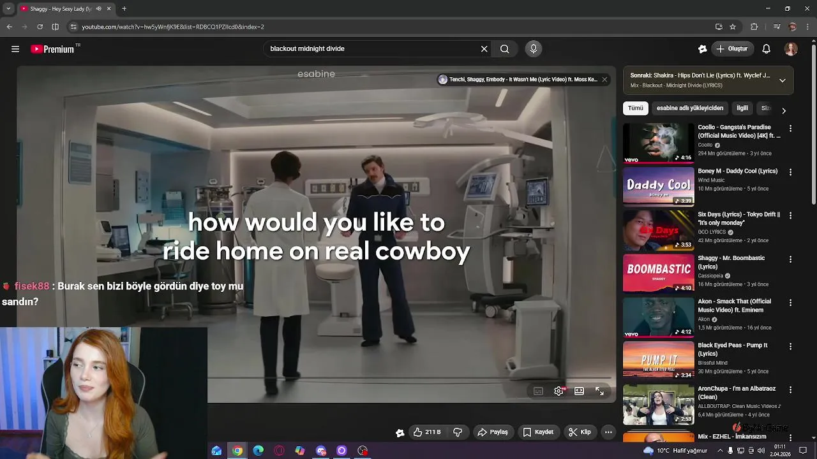
Task: Open Chrome extensions puzzle icon
Action: [x=754, y=27]
